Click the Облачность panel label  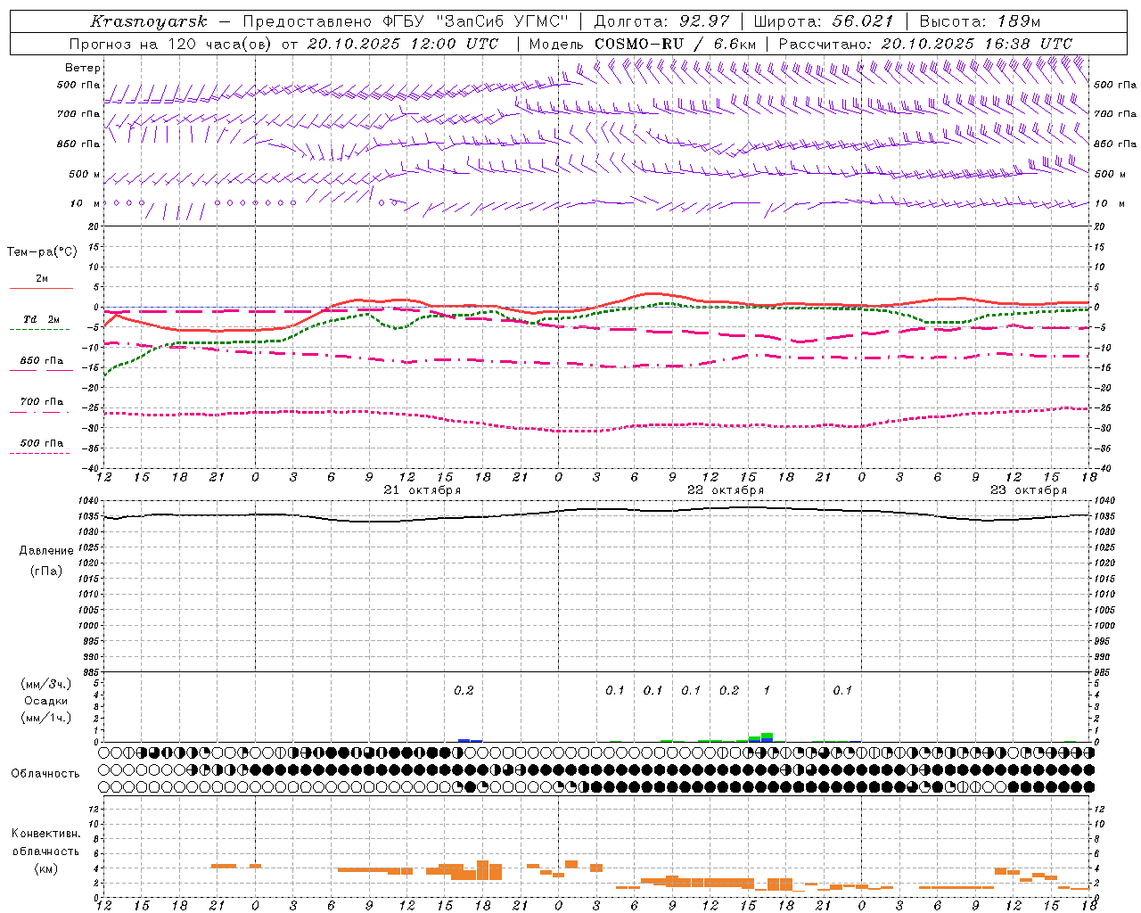tap(45, 774)
